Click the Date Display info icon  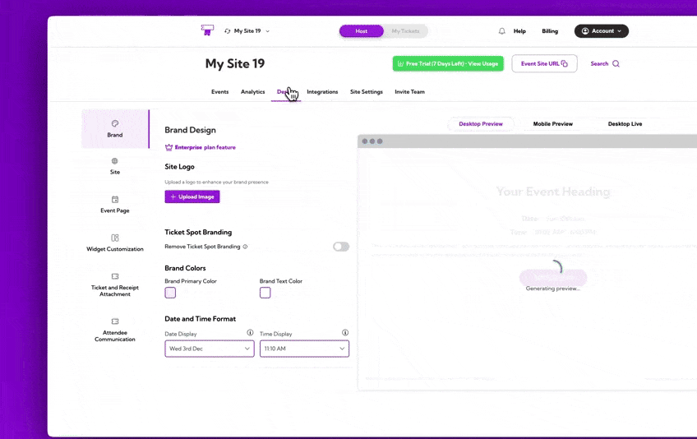click(x=250, y=333)
